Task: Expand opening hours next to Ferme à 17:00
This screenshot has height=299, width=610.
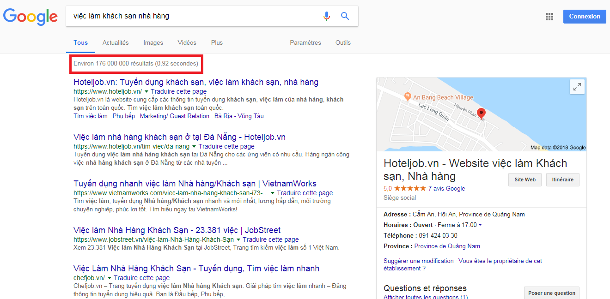Action: pyautogui.click(x=480, y=225)
